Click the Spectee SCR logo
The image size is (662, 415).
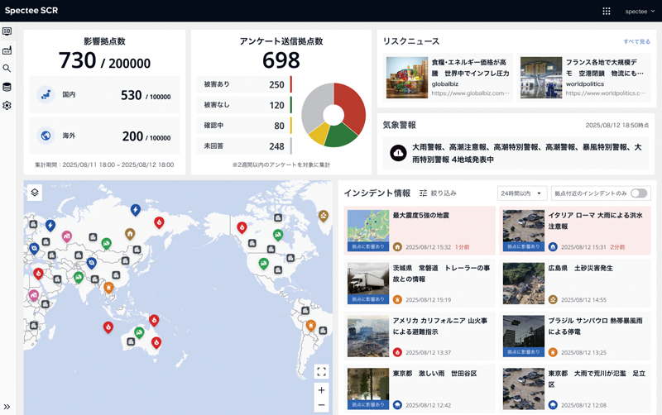[x=31, y=11]
